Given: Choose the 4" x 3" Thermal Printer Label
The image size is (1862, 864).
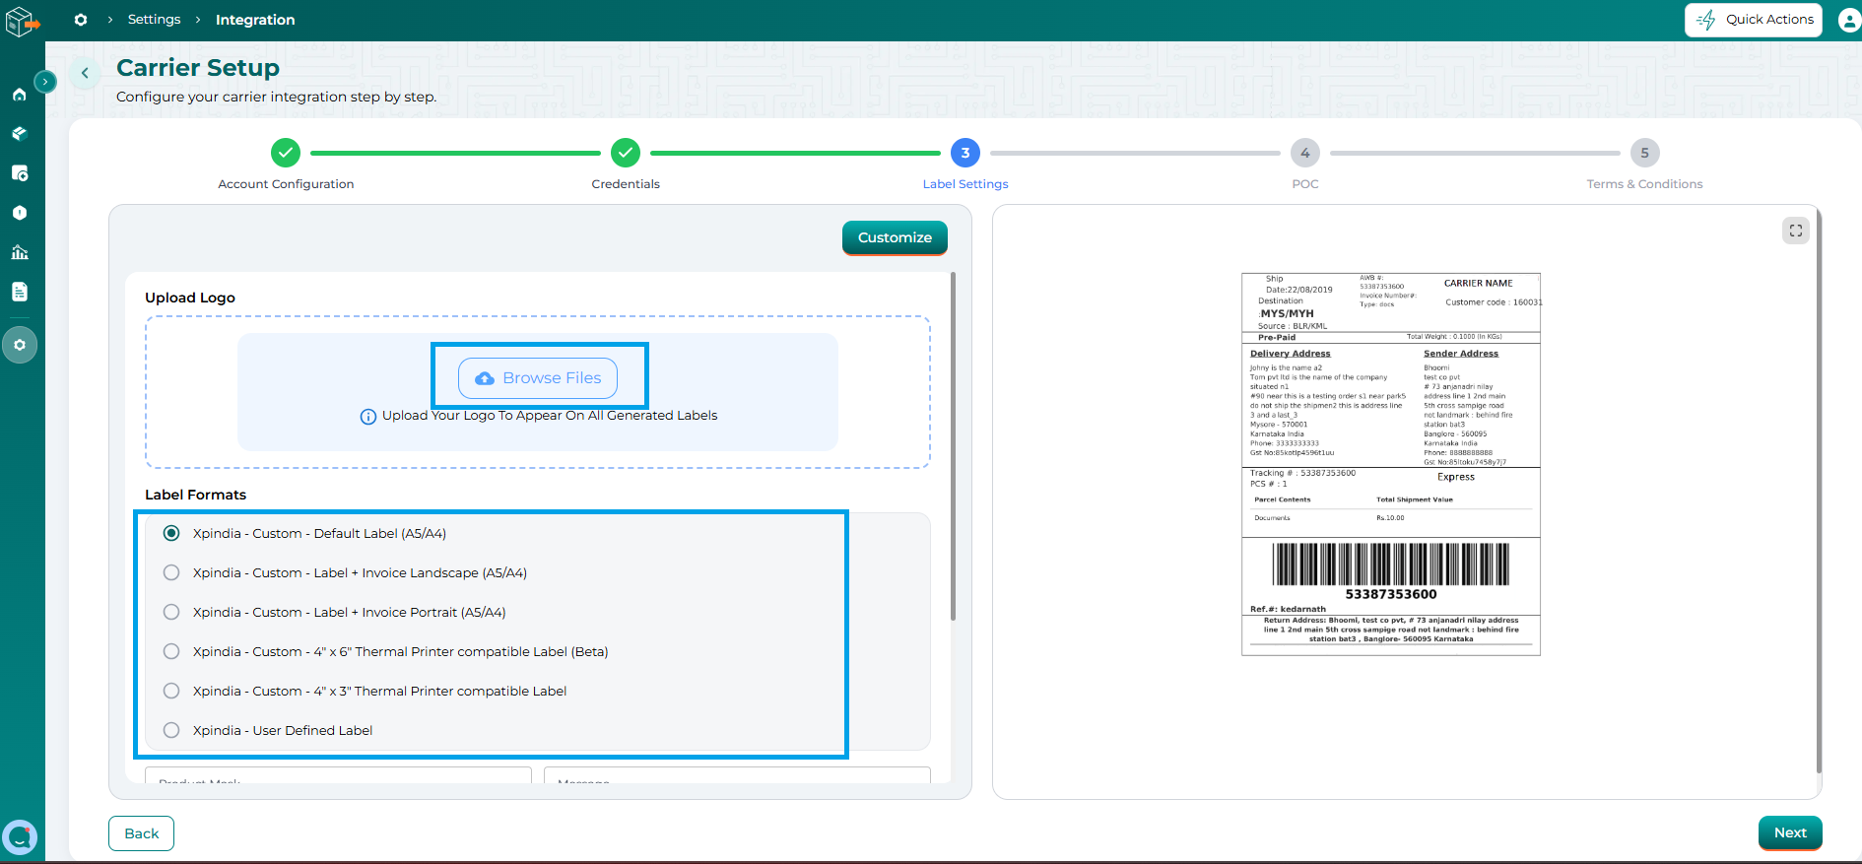Looking at the screenshot, I should coord(171,691).
